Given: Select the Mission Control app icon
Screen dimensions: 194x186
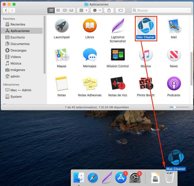Looking at the screenshot, I should [118, 54].
